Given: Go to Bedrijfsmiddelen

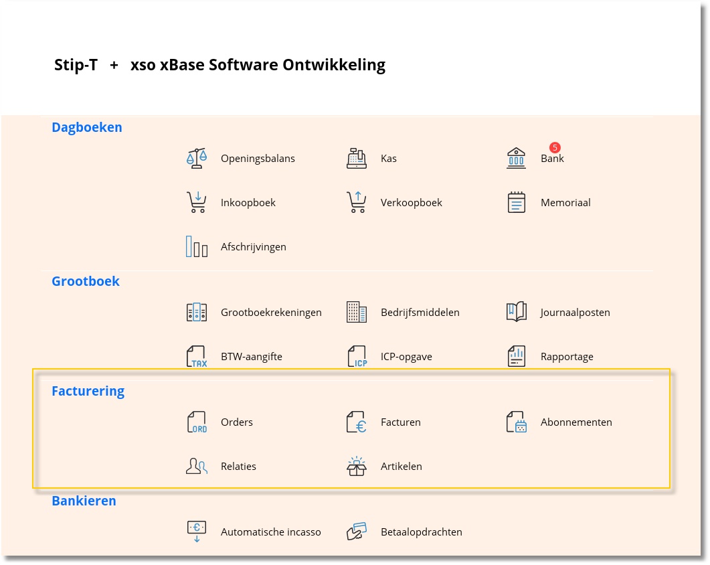Looking at the screenshot, I should 420,313.
